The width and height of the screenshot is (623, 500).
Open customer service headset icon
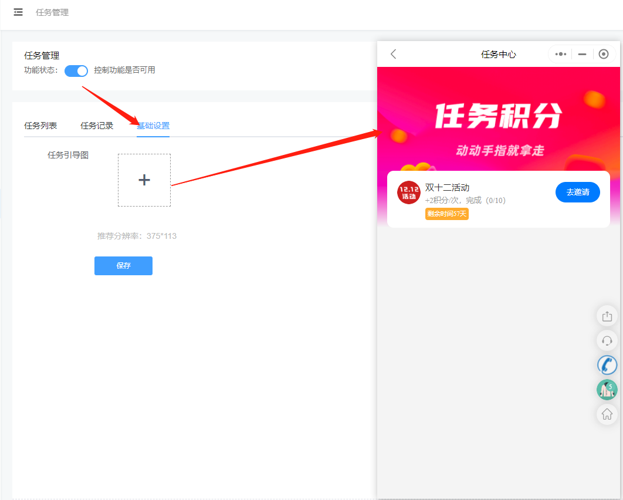(x=607, y=340)
